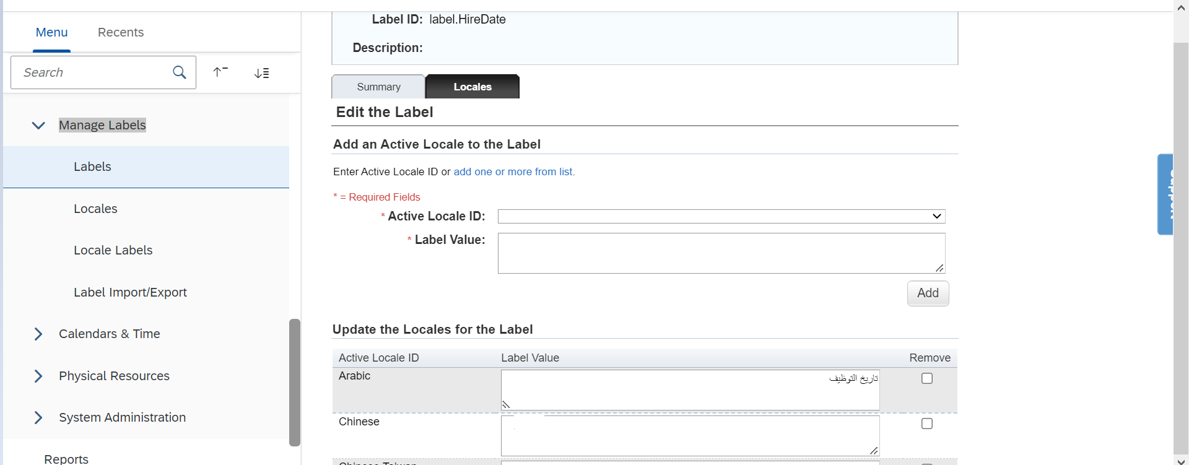Click the new Label Value text area
Image resolution: width=1189 pixels, height=465 pixels.
[721, 253]
